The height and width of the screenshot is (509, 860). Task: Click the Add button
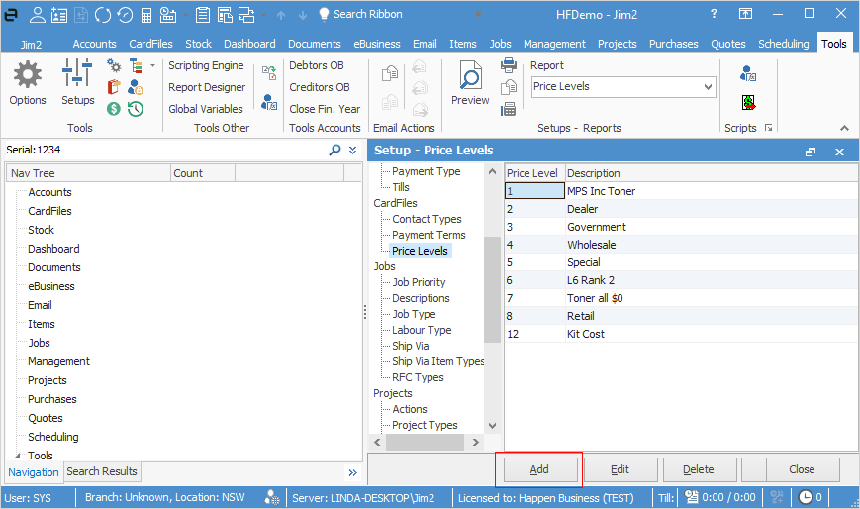(x=539, y=469)
